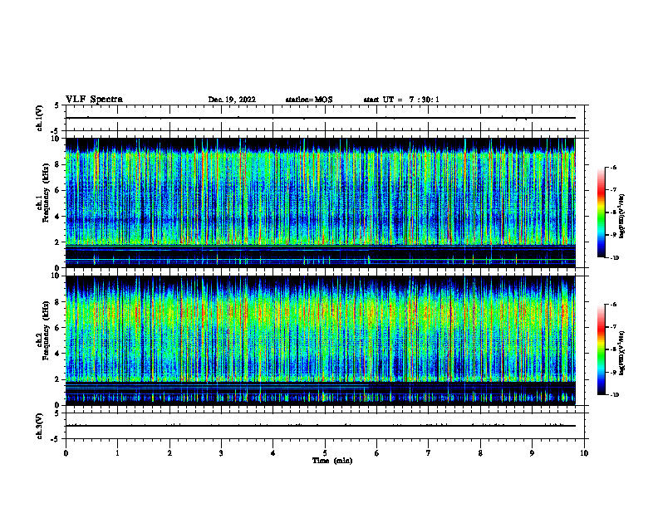Click the "4" tick on the time axis
The image size is (658, 508).
click(x=273, y=453)
